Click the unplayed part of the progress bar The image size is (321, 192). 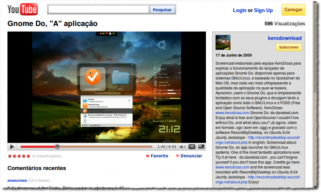[x=106, y=147]
